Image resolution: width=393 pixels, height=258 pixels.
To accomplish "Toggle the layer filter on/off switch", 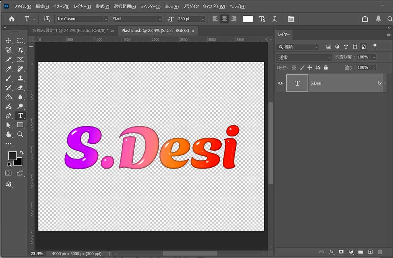I will [375, 46].
